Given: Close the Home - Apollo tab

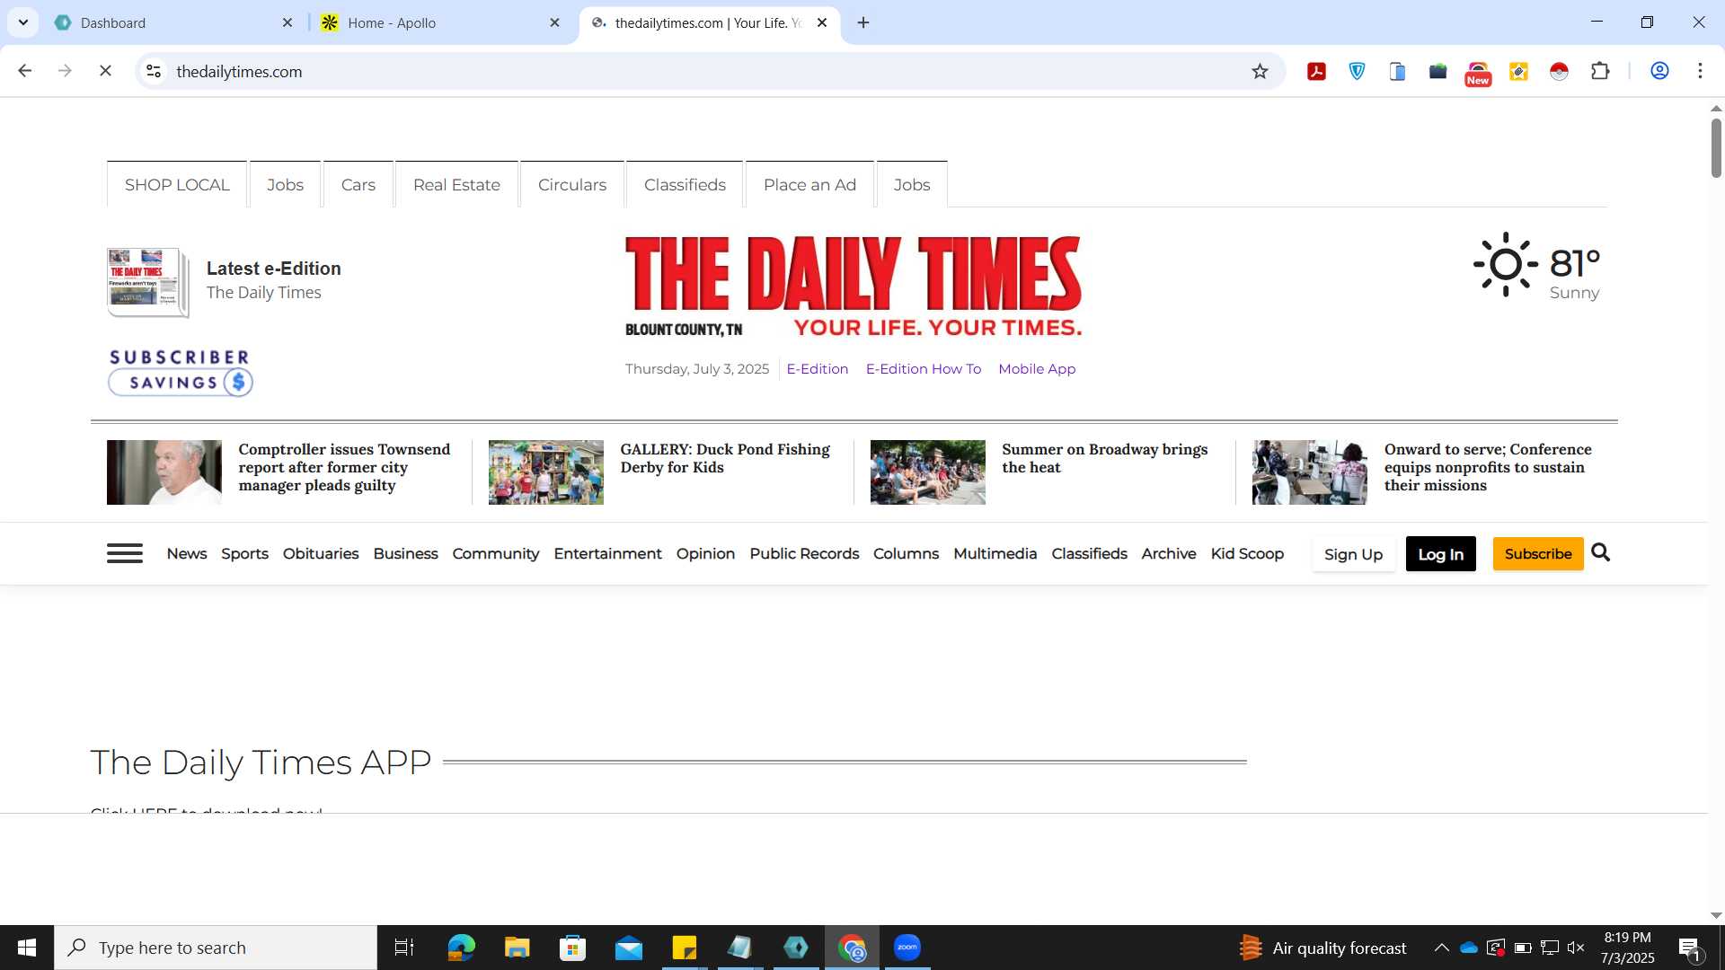Looking at the screenshot, I should click(x=554, y=22).
